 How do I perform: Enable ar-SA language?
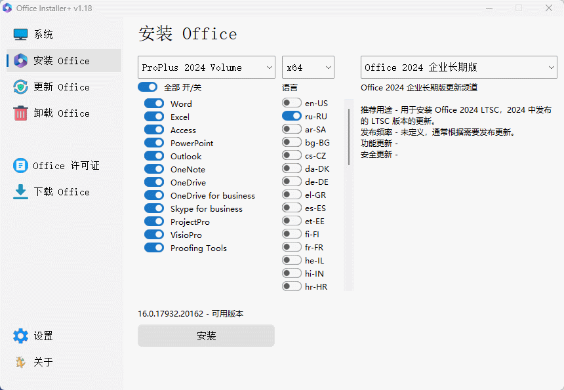click(292, 129)
